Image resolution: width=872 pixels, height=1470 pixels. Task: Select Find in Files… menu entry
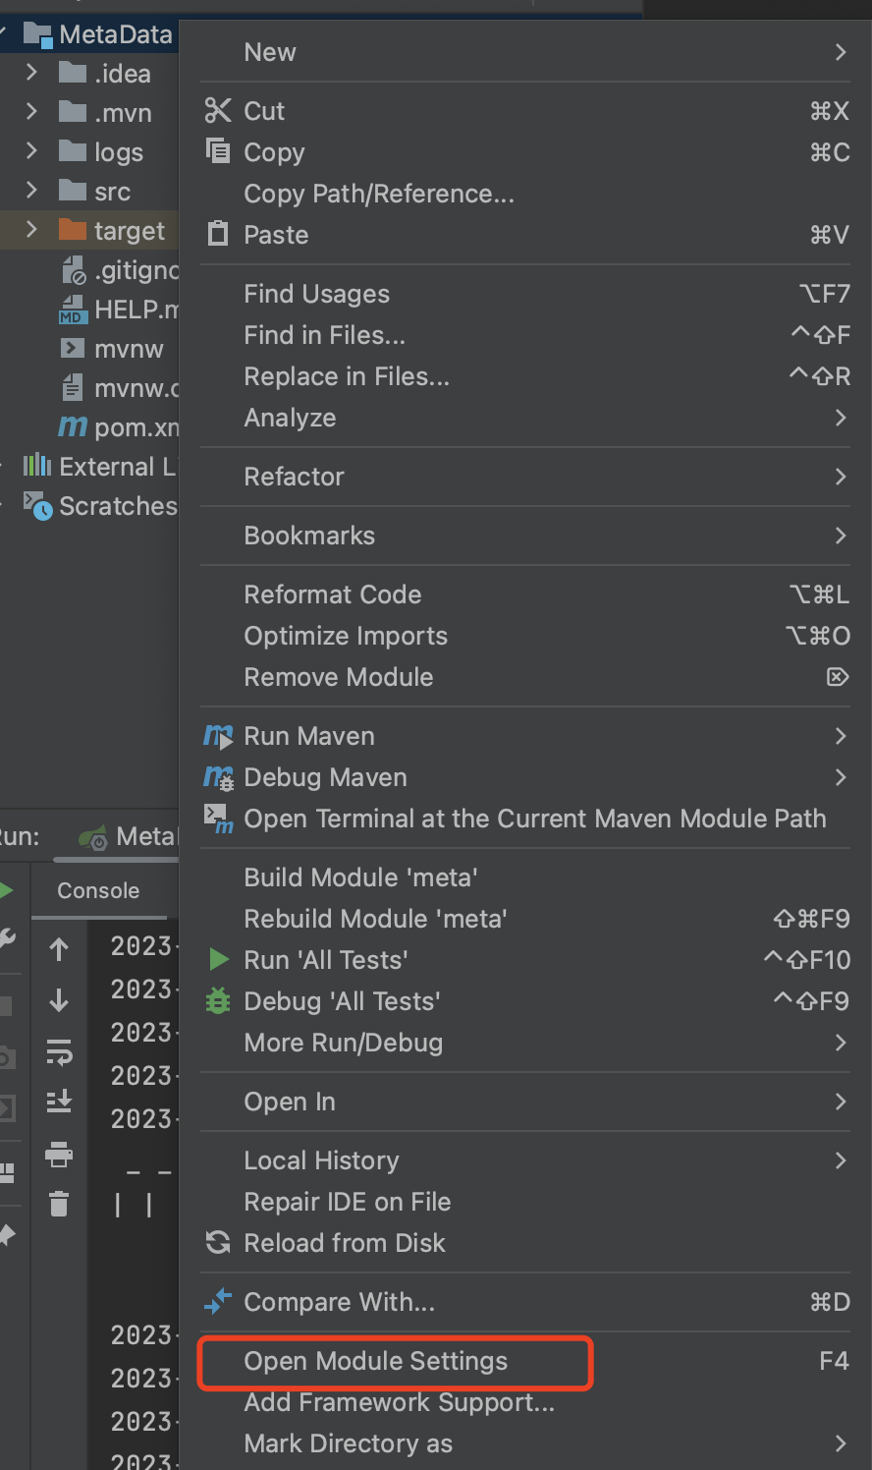(324, 335)
